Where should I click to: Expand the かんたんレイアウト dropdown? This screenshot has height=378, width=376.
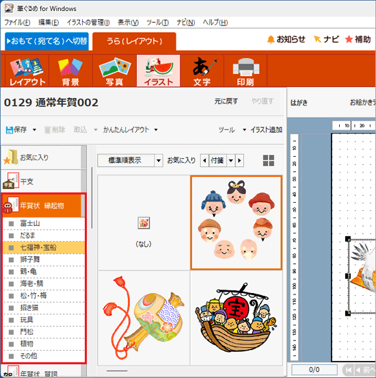[156, 129]
